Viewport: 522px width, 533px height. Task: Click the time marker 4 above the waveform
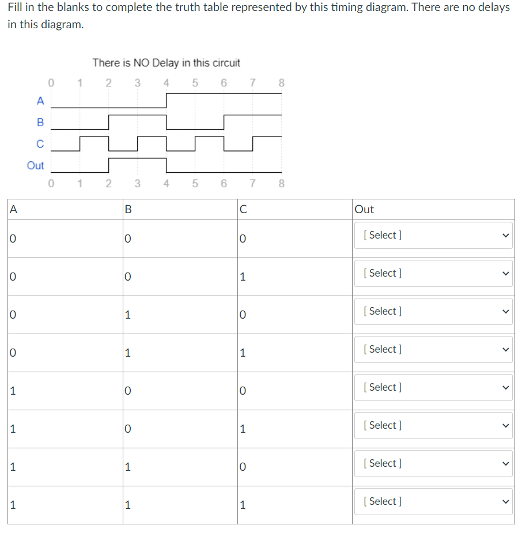point(166,82)
